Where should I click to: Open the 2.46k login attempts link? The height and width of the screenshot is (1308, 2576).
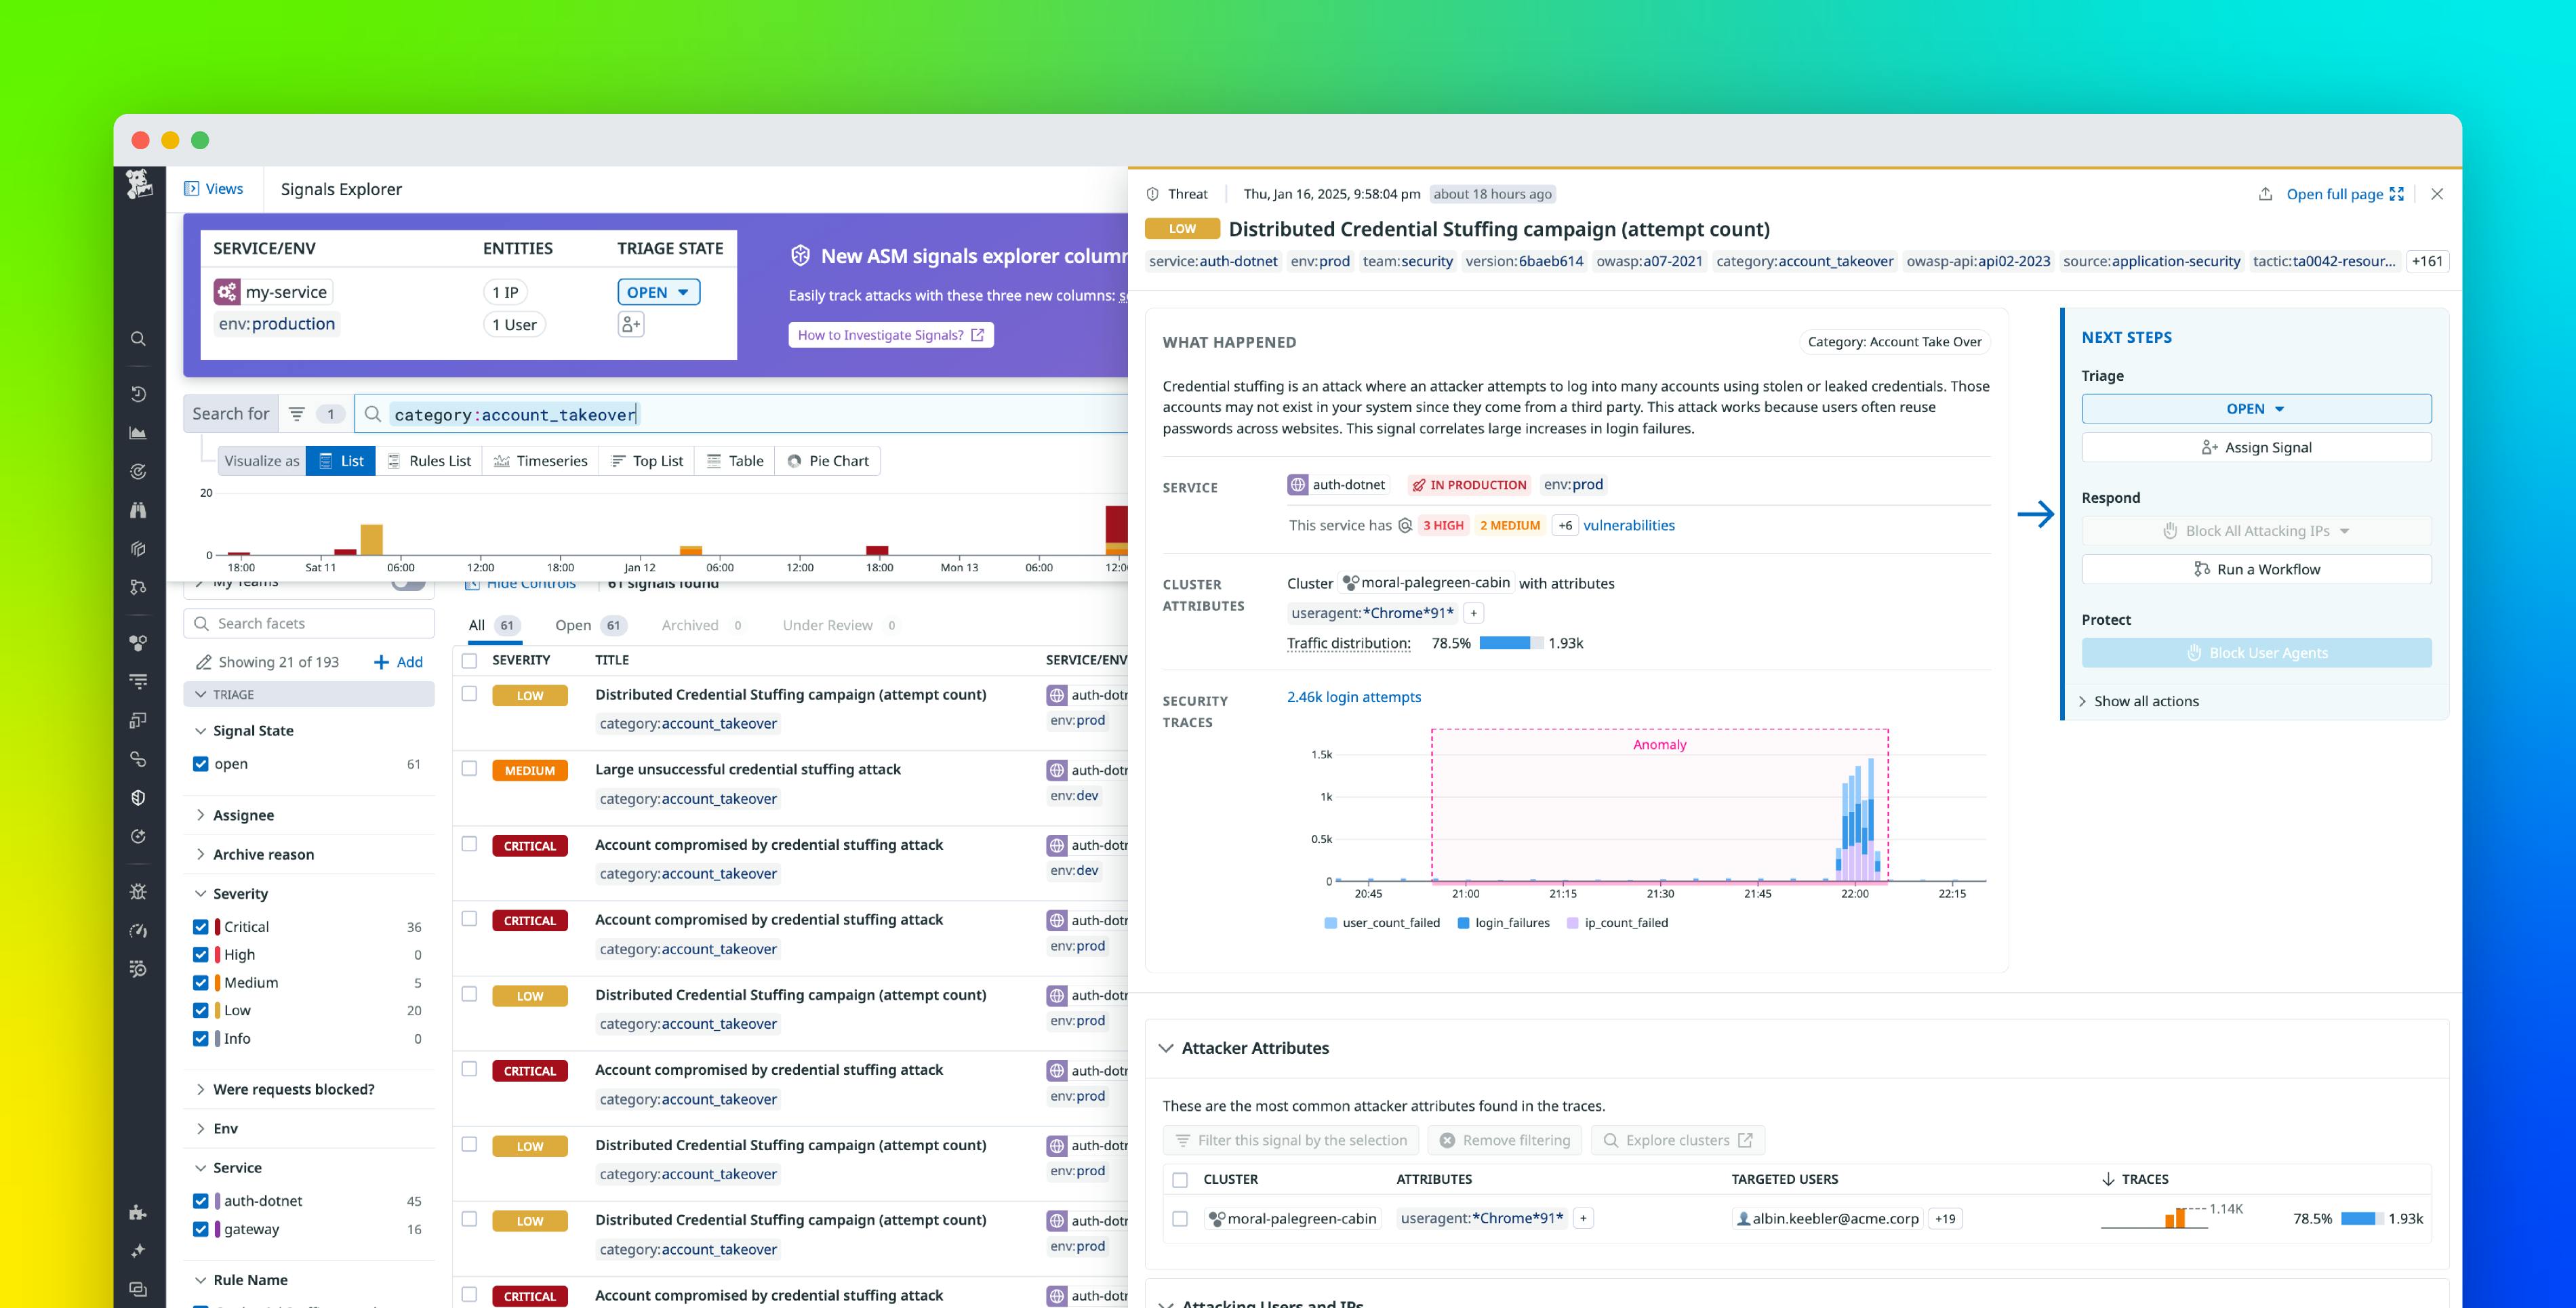1353,697
